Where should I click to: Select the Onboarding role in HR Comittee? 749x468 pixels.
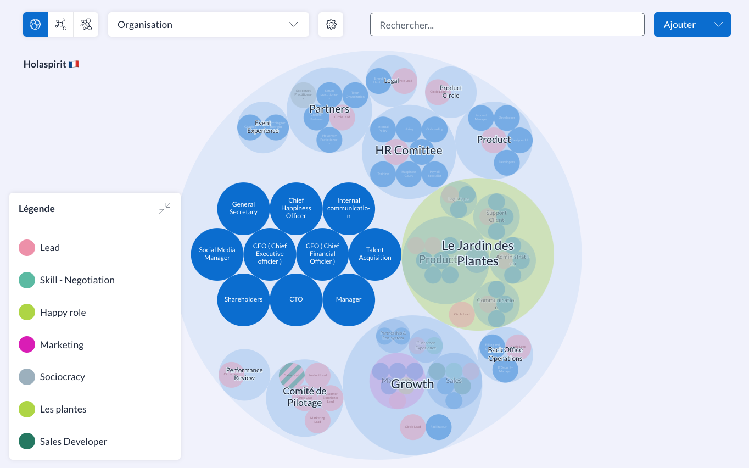[435, 130]
